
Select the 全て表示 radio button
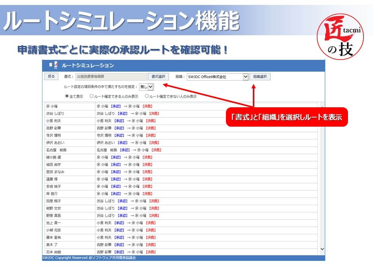tap(67, 96)
